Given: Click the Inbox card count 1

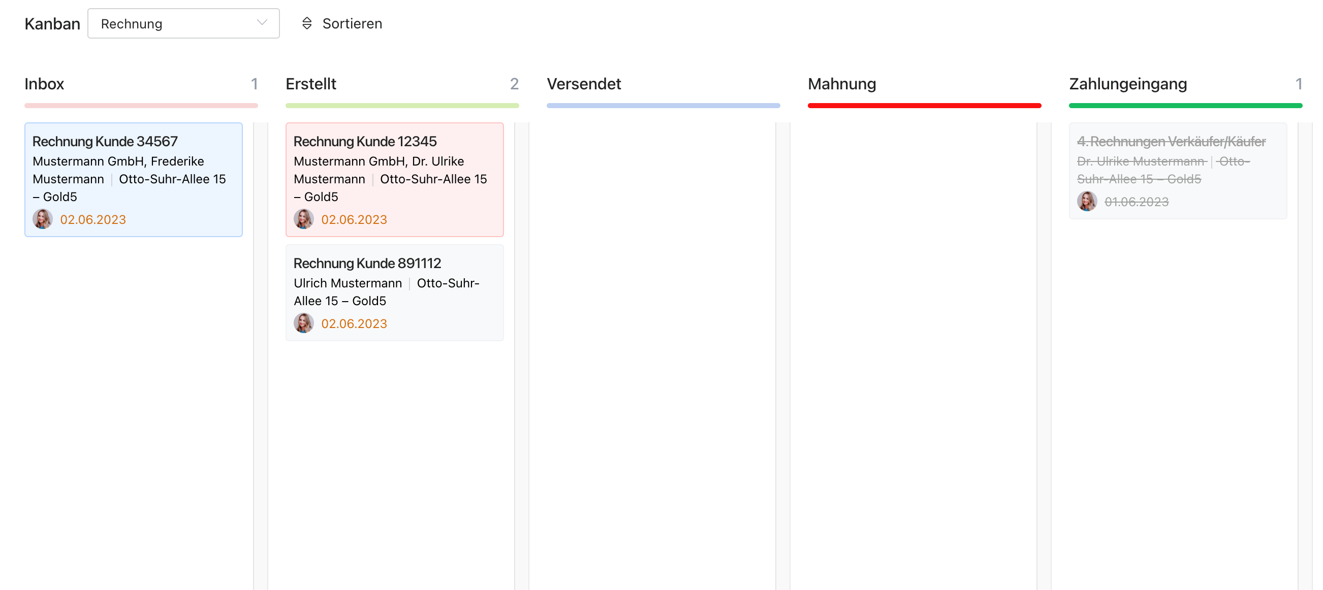Looking at the screenshot, I should click(254, 84).
